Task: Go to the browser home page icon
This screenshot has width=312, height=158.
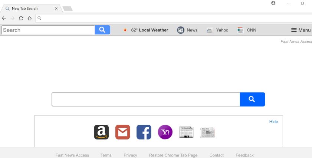Action: 30,18
